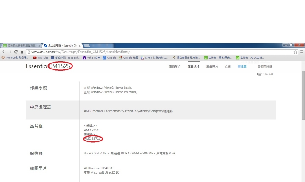Click the Microsoft DirectX 10 text
This screenshot has height=182, width=305.
tap(101, 172)
